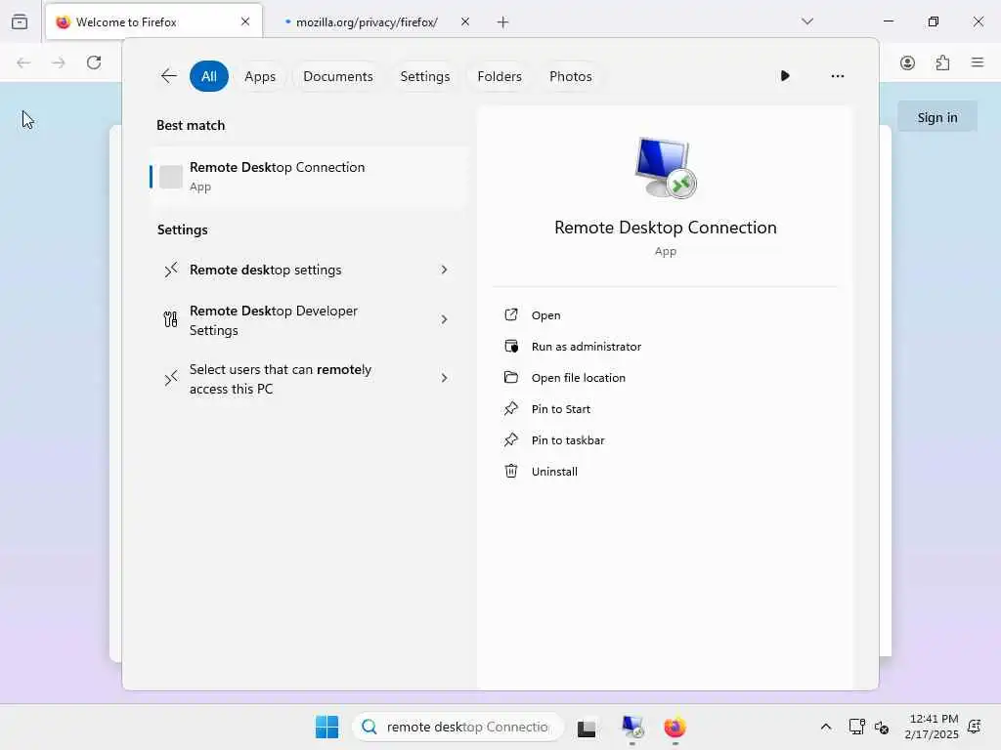Go back with the search panel arrow

coord(168,76)
